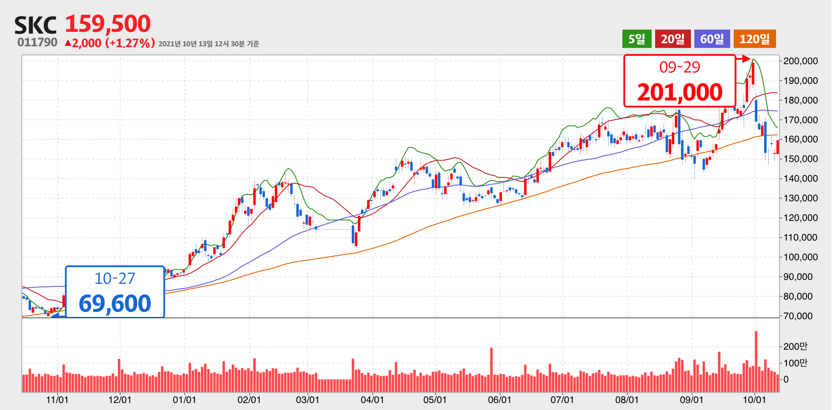Click the 200,000 price axis label

[x=800, y=61]
